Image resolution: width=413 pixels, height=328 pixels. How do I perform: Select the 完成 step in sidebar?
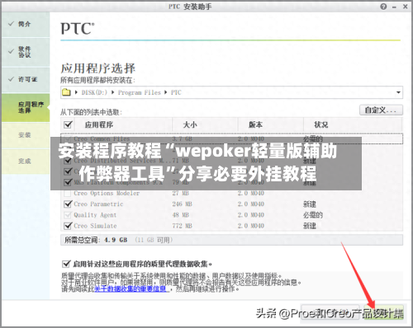26,162
